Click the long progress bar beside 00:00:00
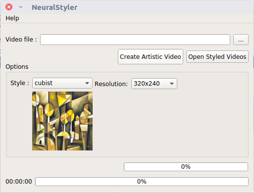Image resolution: width=254 pixels, height=193 pixels. pos(142,182)
